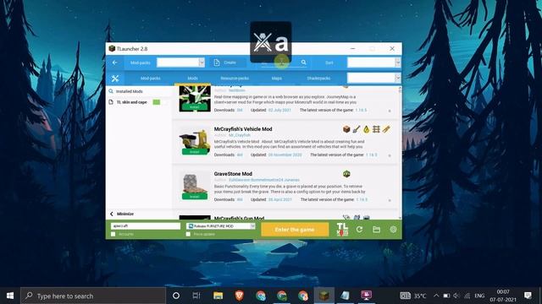542x304 pixels.
Task: Click the green creature icon on GraveStone Mod
Action: [346, 174]
